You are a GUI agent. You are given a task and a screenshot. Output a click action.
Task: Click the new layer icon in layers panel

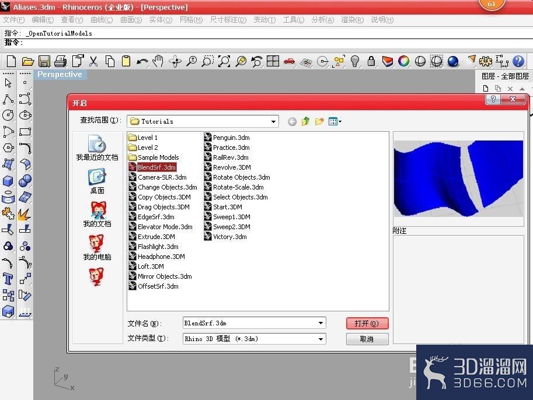click(x=485, y=89)
